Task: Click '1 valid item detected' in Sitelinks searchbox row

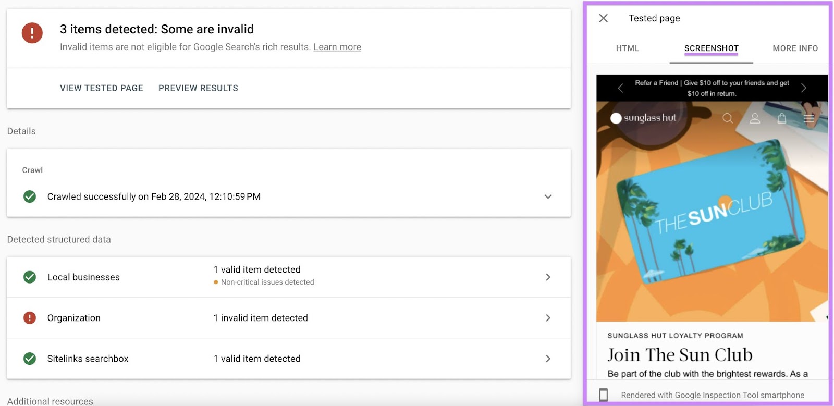Action: tap(257, 359)
